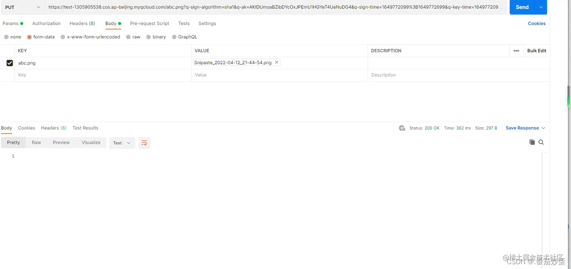Click the Save Response button
The width and height of the screenshot is (571, 269).
522,128
